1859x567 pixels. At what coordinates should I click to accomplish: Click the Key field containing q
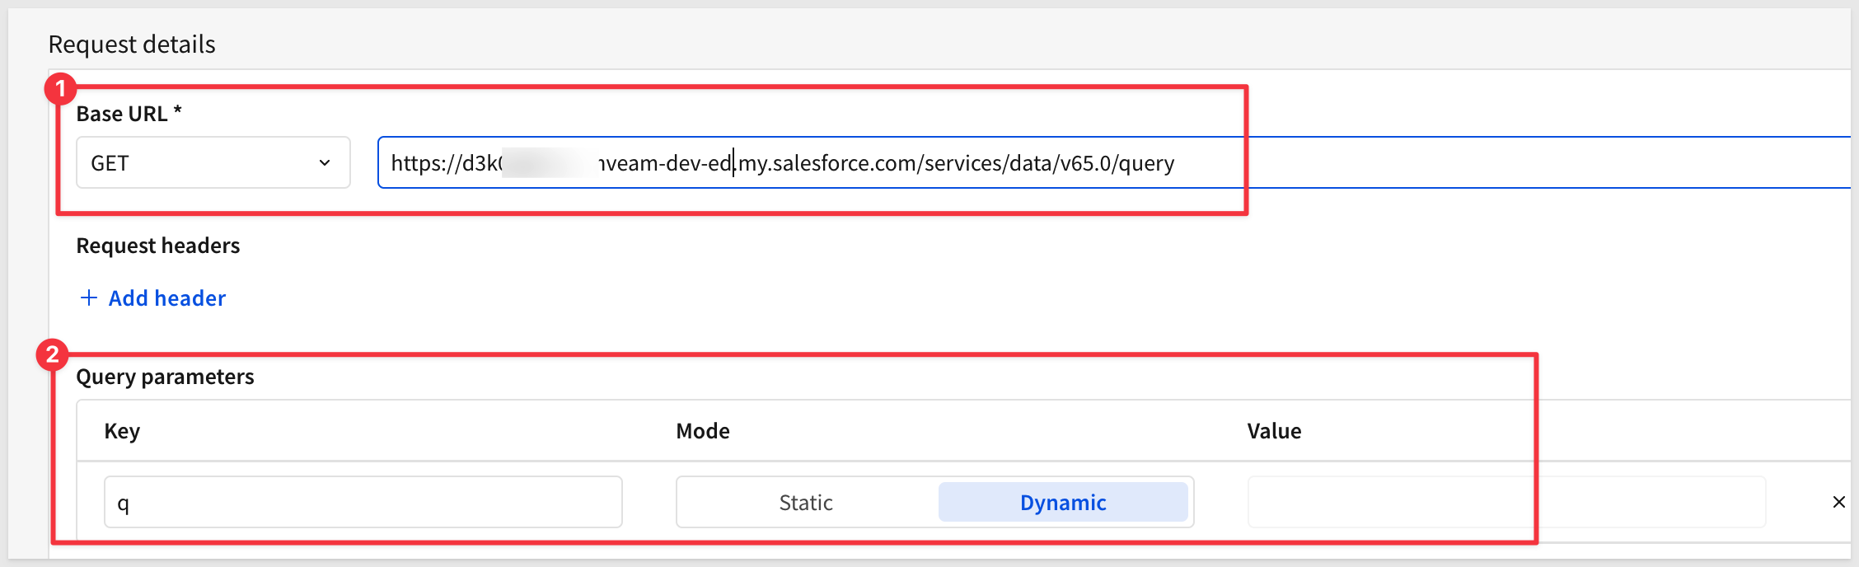coord(363,502)
